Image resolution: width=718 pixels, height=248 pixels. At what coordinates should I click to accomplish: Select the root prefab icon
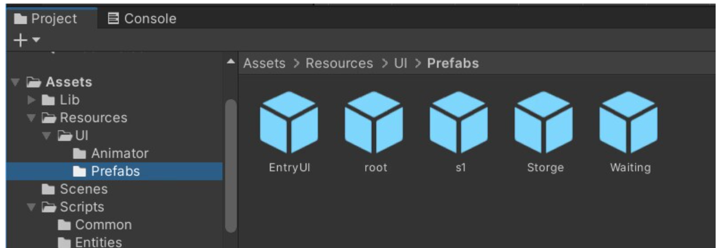click(375, 123)
